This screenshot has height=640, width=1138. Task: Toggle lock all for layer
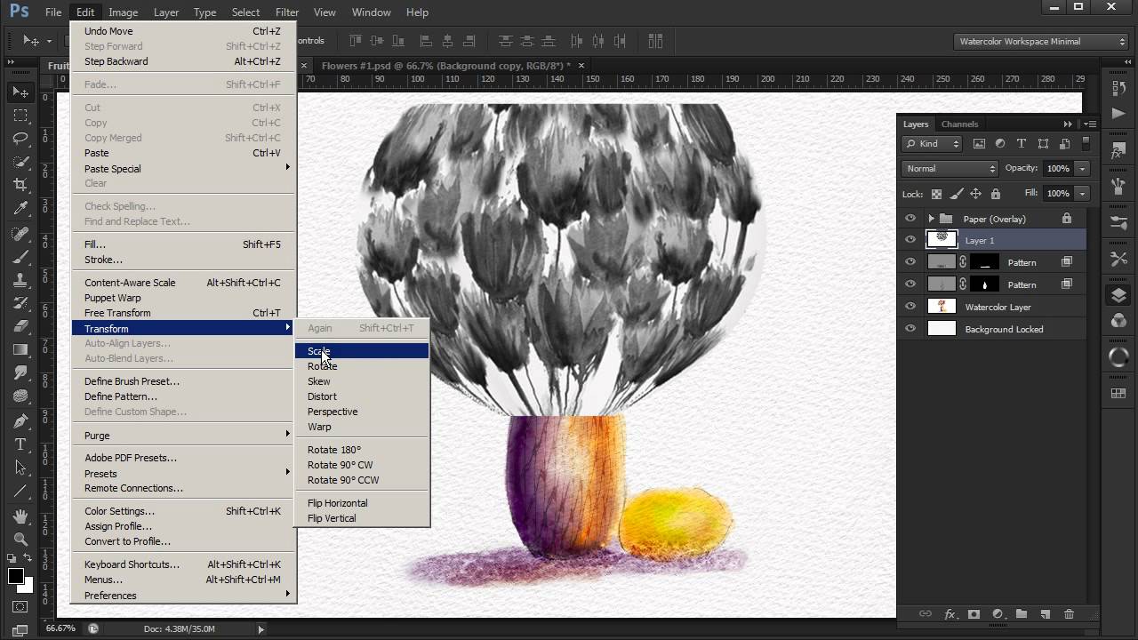(996, 194)
